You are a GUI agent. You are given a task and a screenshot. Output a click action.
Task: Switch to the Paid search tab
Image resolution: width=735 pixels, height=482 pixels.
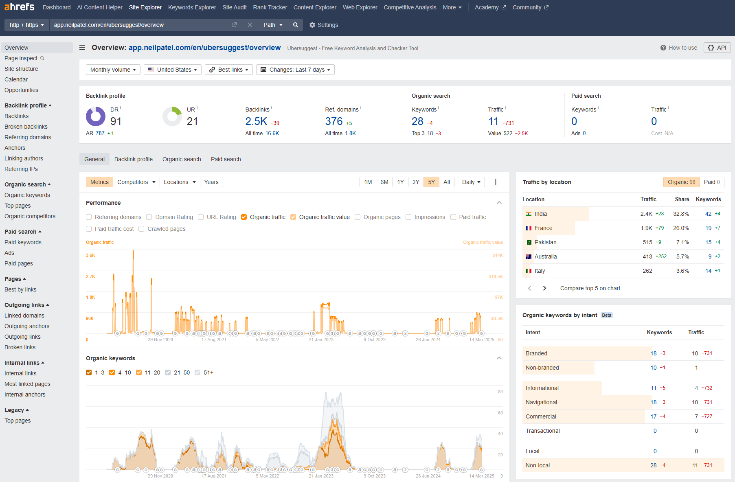[226, 159]
